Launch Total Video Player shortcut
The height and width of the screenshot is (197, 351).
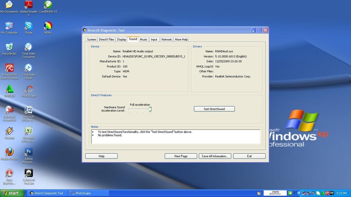pos(29,72)
